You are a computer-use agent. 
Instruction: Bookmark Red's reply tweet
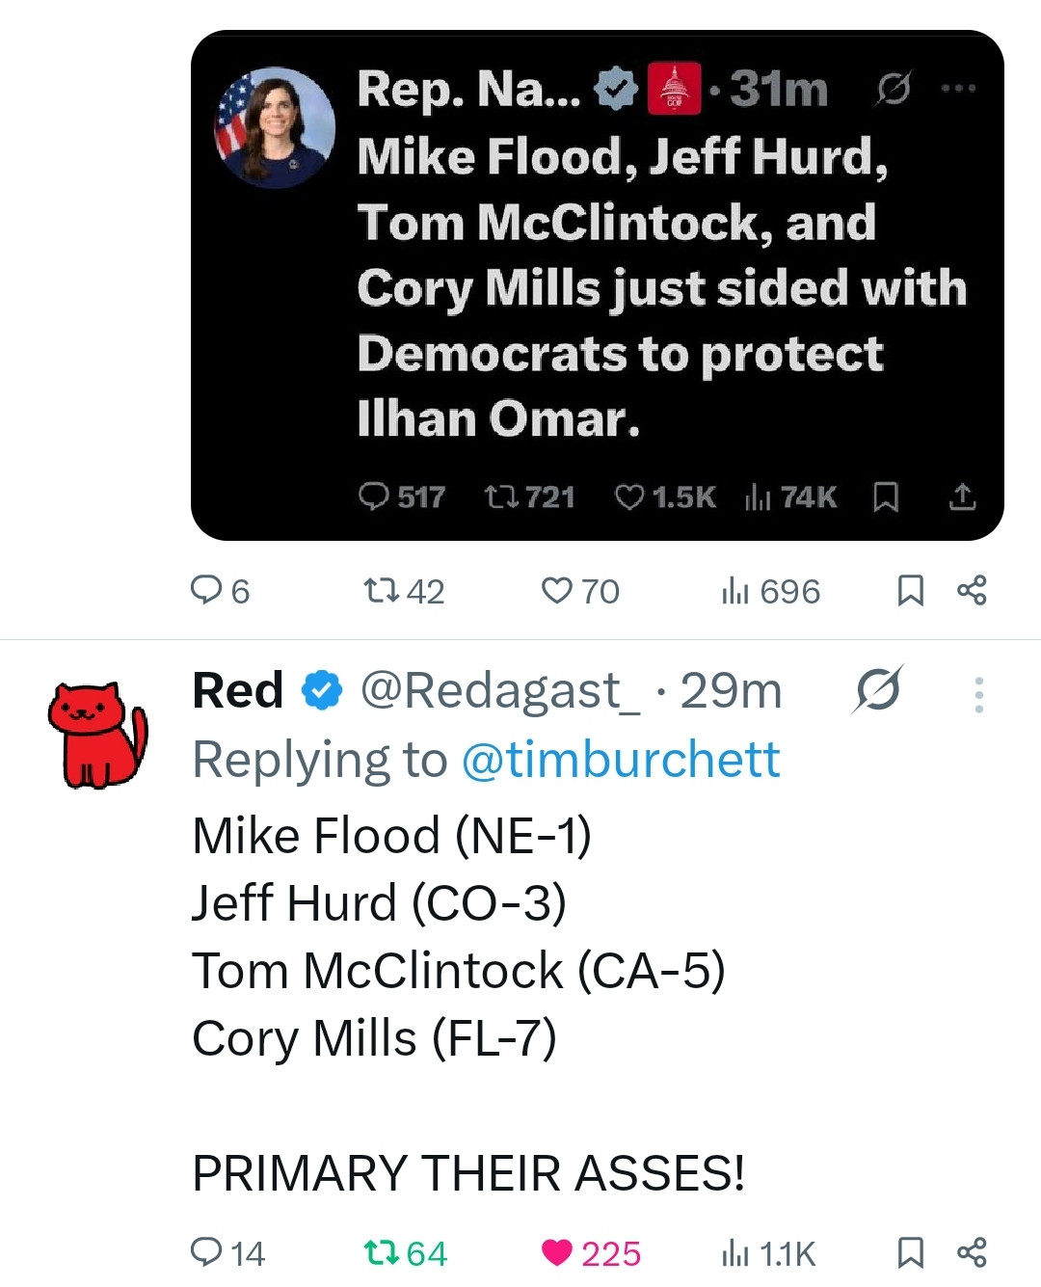(910, 1252)
